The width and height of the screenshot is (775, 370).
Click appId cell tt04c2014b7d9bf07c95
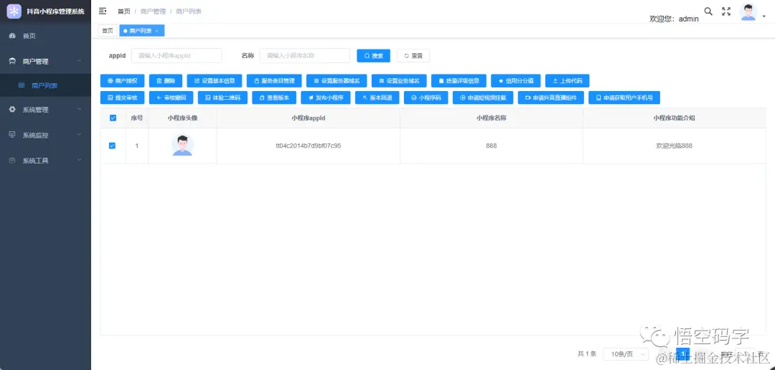[309, 146]
